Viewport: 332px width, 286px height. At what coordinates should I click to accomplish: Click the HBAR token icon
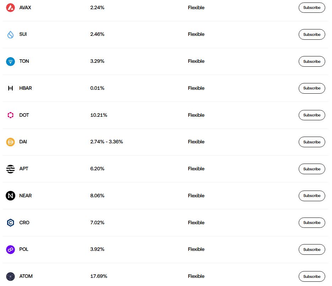click(10, 88)
